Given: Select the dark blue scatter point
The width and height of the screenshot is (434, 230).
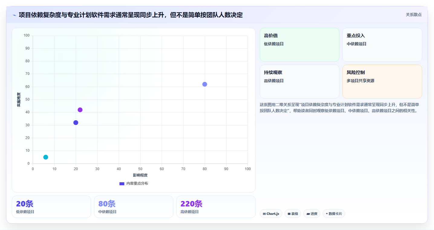Looking at the screenshot, I should (x=76, y=123).
